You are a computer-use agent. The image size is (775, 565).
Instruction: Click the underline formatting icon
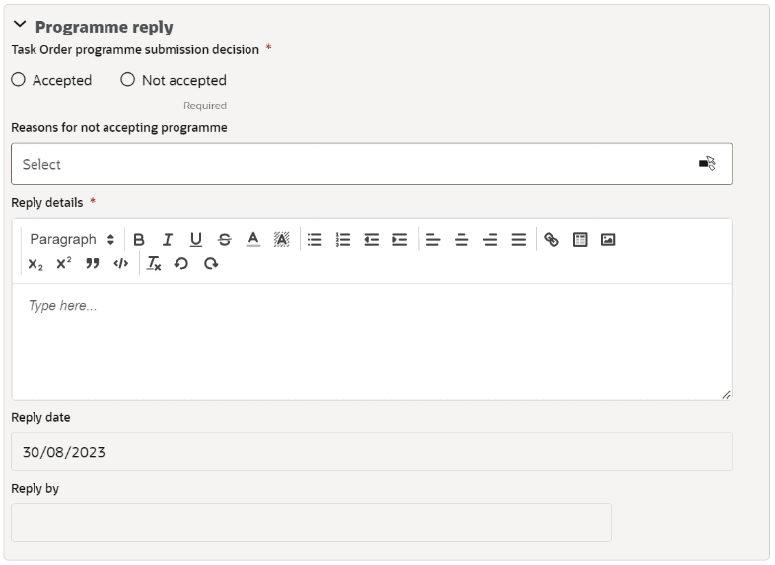(x=196, y=240)
